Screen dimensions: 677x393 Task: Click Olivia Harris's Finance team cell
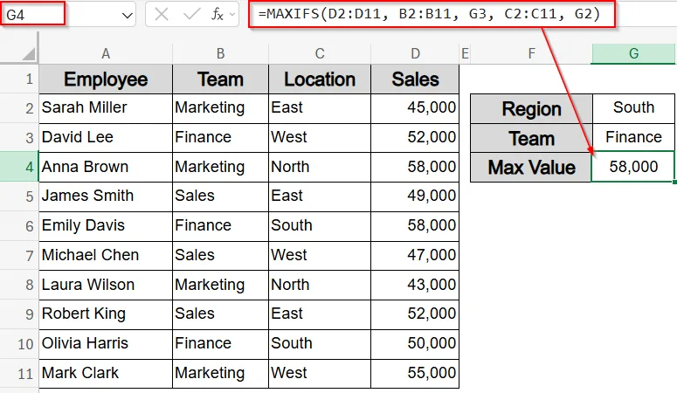coord(221,343)
